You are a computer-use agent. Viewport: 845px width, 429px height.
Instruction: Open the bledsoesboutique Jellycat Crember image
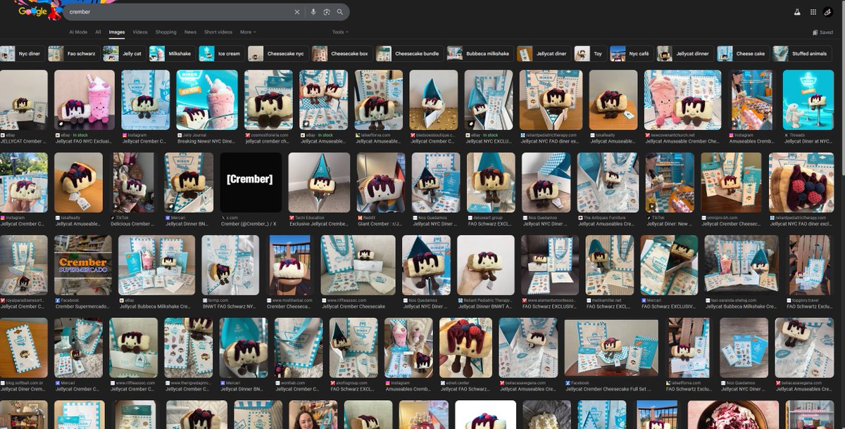434,100
